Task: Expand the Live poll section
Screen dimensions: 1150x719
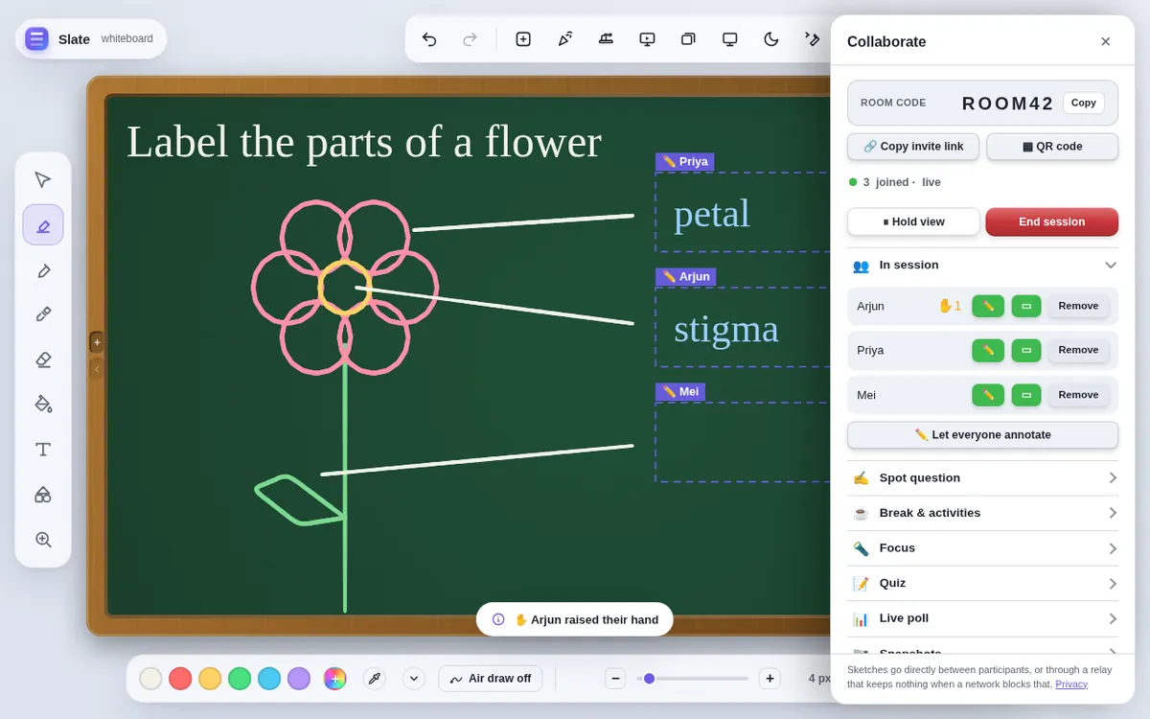Action: click(x=982, y=618)
